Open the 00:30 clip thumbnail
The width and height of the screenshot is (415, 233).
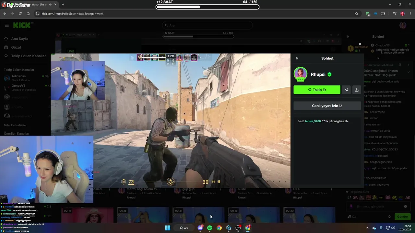[x=309, y=215]
